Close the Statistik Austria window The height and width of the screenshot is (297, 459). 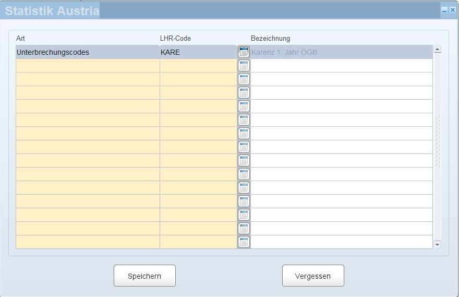pos(453,10)
